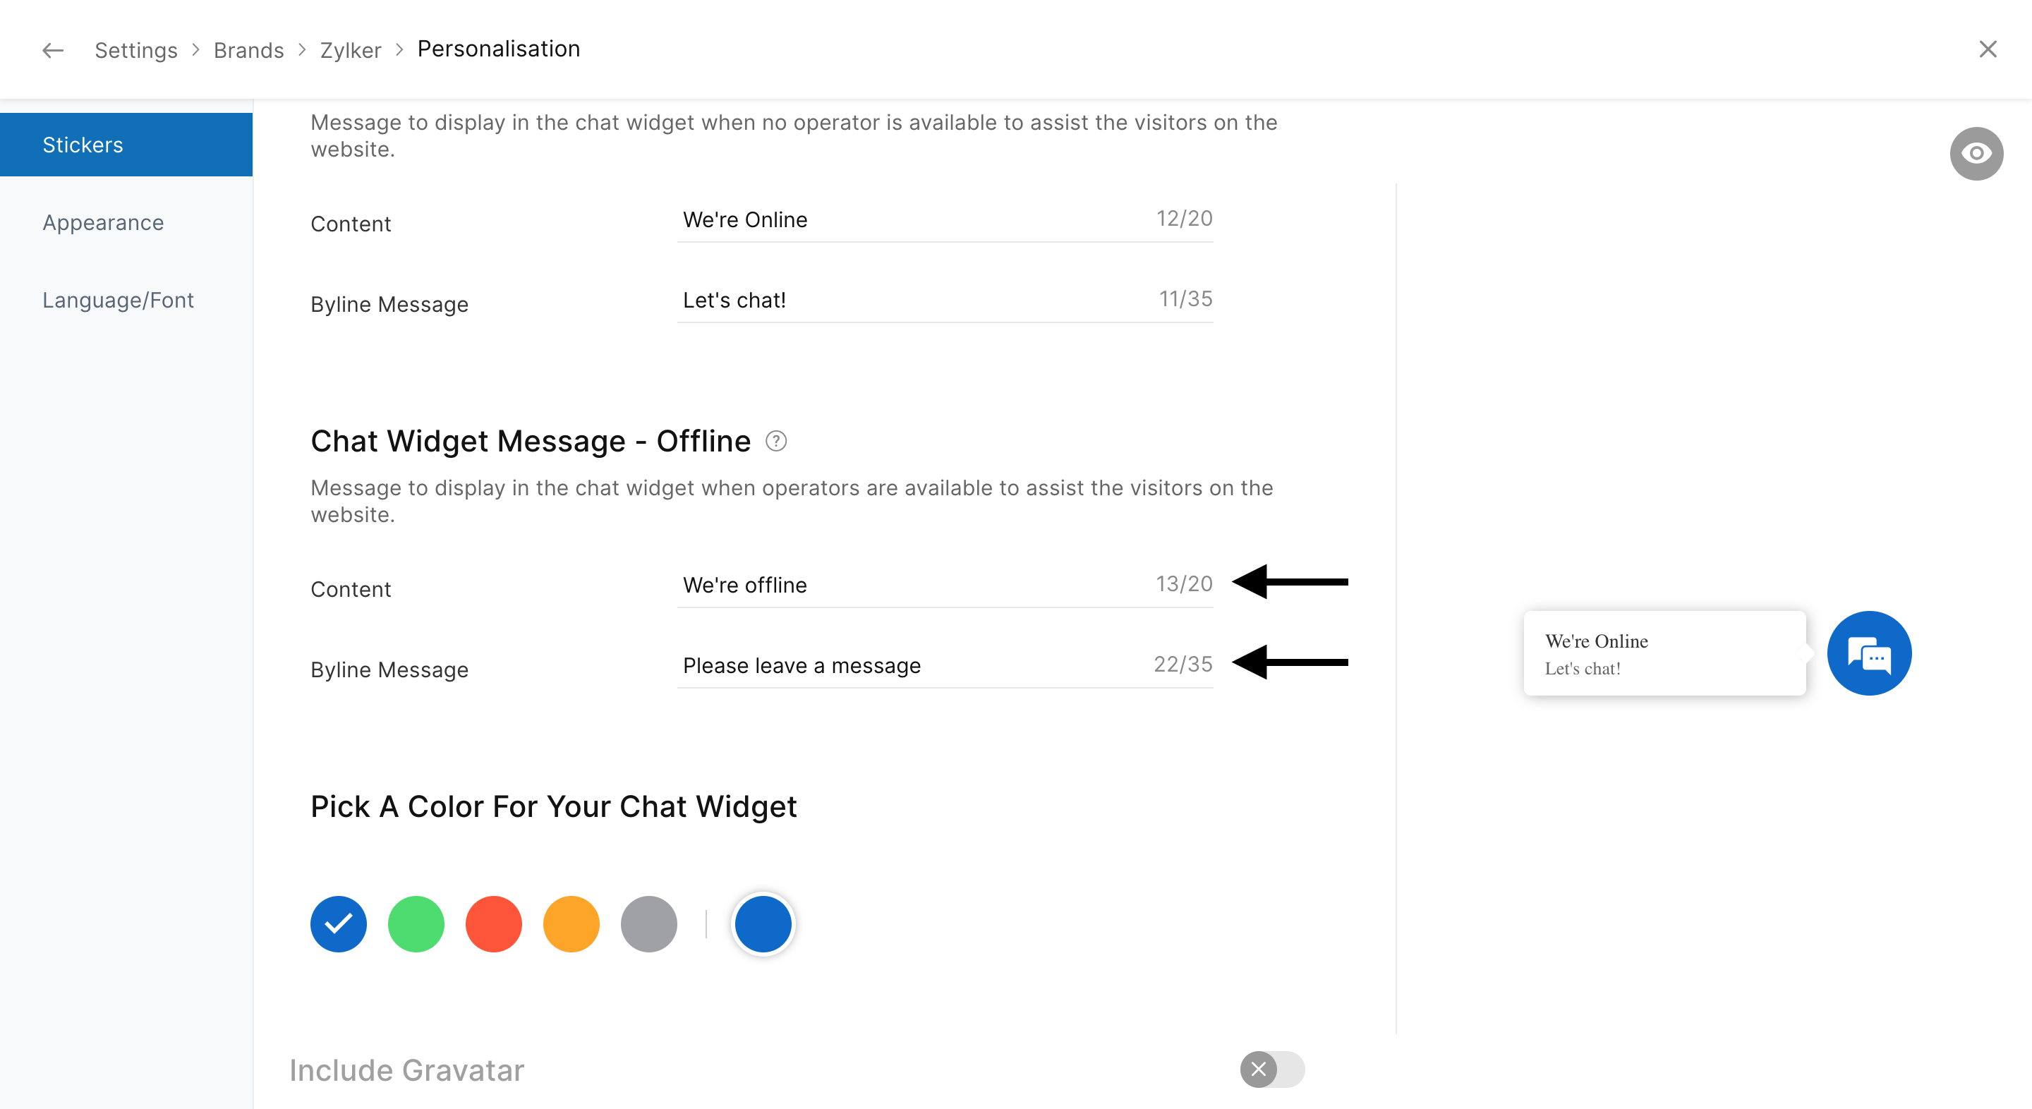Click the checked blue color swatch

339,923
